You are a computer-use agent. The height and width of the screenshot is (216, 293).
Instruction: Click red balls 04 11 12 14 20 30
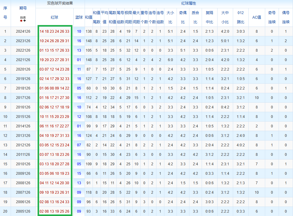coord(54,183)
